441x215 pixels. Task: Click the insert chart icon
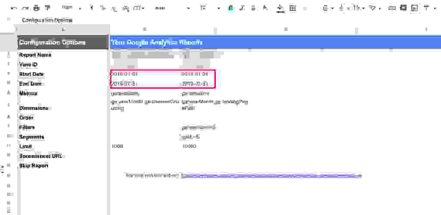[x=414, y=8]
